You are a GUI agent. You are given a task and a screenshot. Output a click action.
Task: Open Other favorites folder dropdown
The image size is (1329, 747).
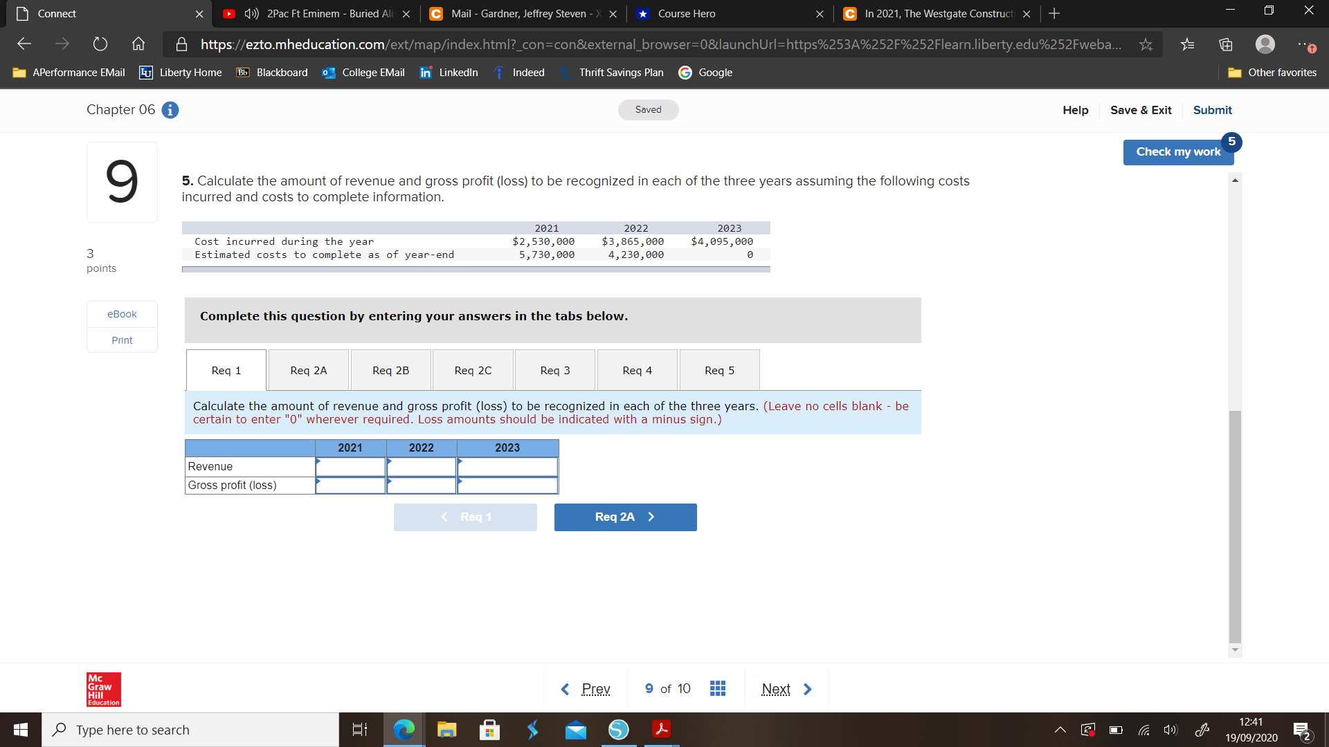coord(1272,73)
